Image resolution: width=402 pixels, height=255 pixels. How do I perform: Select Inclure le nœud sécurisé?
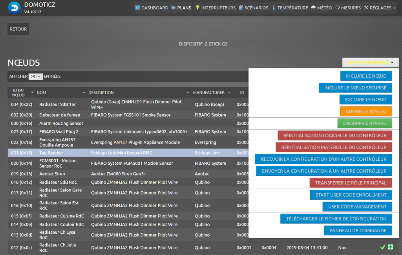[355, 88]
